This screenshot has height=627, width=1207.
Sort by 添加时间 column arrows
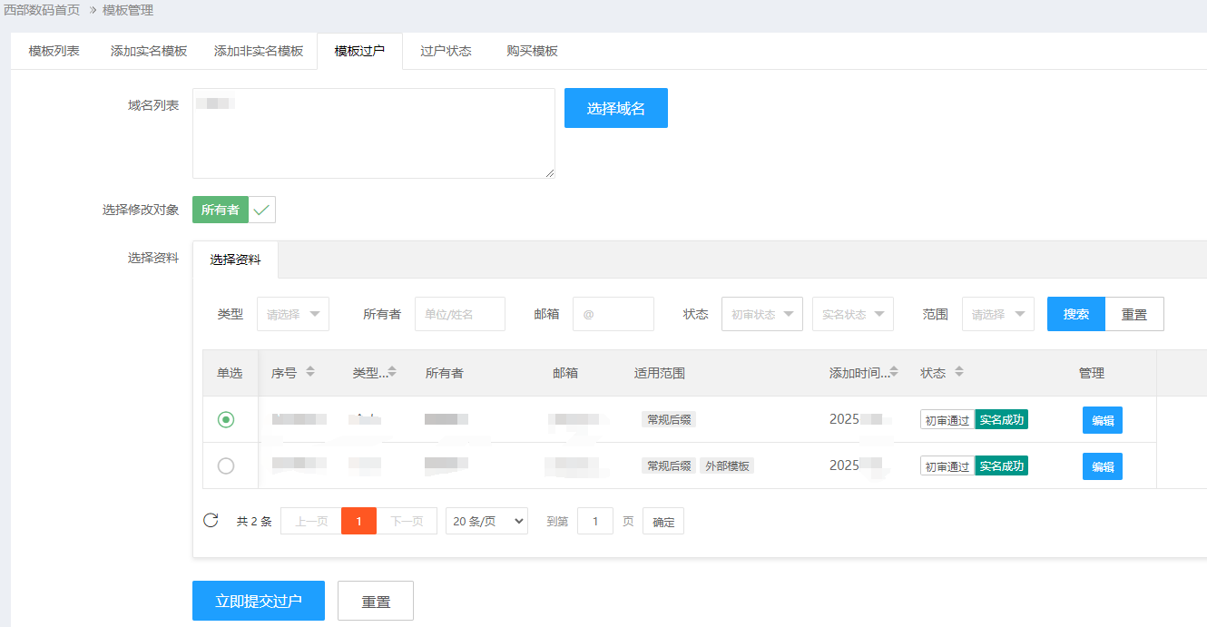tap(894, 372)
